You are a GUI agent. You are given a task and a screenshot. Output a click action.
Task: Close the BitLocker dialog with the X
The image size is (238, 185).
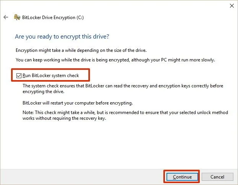(232, 6)
